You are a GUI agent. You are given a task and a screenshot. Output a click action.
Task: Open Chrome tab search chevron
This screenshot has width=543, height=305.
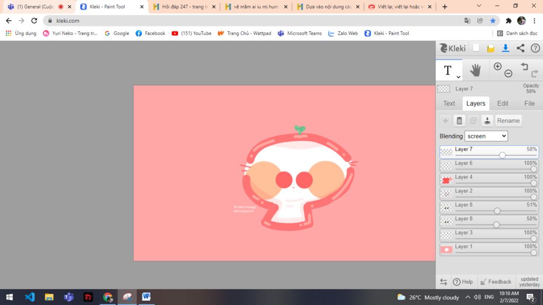click(479, 6)
